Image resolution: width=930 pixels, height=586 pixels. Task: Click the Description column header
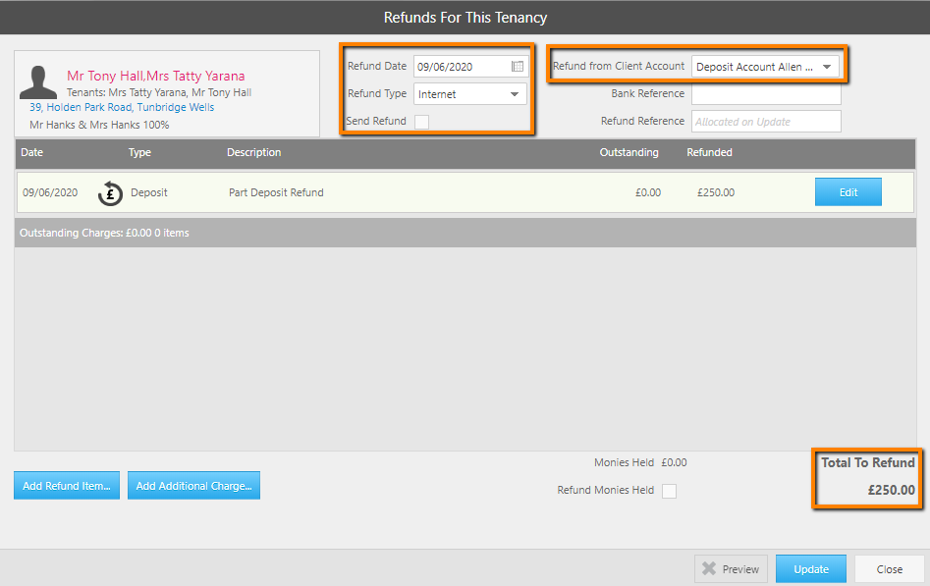pyautogui.click(x=253, y=152)
